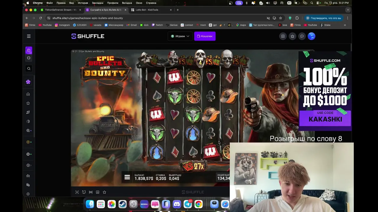Open the Stake bookmark
Viewport: 378px width, 212px height.
click(x=325, y=25)
